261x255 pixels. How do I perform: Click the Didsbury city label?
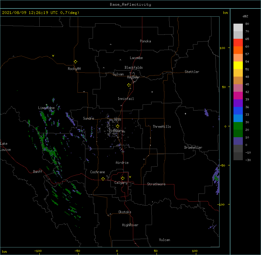point(116,131)
